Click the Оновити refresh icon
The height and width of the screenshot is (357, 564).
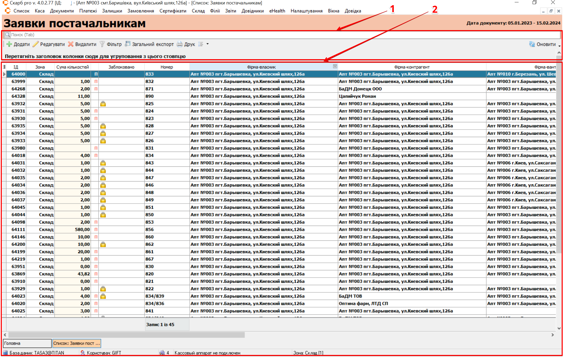[532, 44]
